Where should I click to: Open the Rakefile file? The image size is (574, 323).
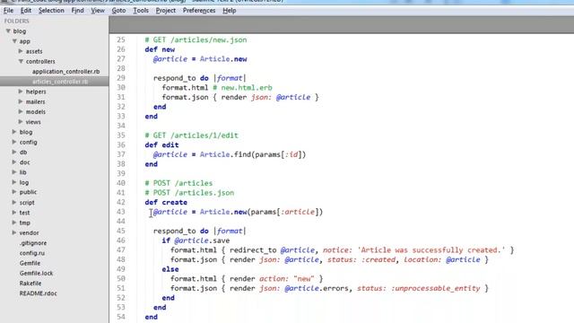pyautogui.click(x=30, y=284)
